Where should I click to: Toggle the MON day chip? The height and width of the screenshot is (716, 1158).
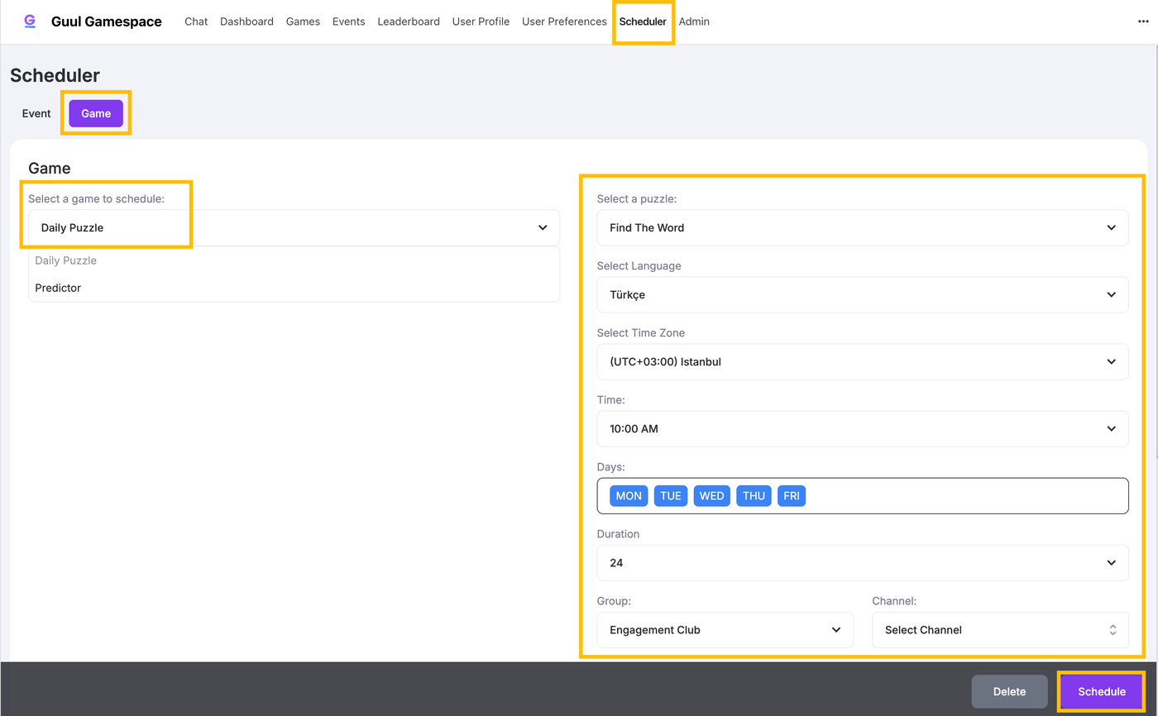click(x=629, y=496)
